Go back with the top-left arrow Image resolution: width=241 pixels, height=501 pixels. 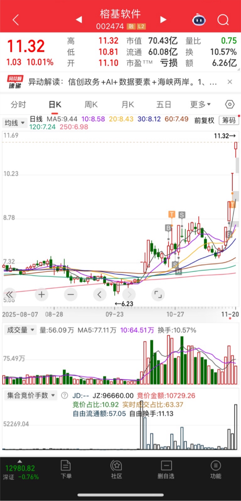16,20
